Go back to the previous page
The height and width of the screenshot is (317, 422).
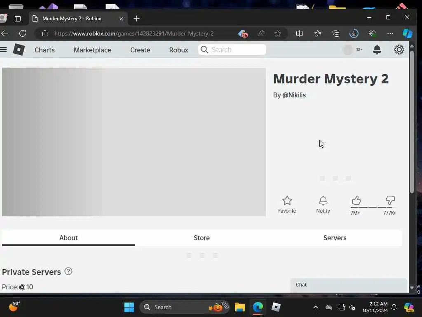click(x=5, y=33)
